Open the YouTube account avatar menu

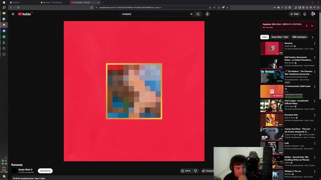313,14
